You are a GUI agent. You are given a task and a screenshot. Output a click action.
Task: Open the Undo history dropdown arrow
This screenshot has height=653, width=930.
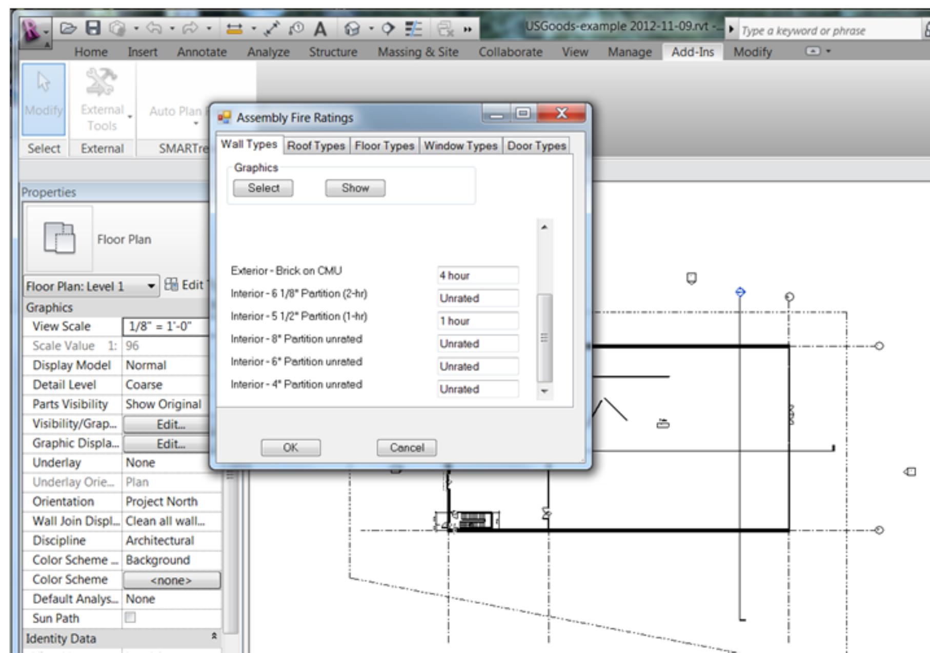(172, 29)
